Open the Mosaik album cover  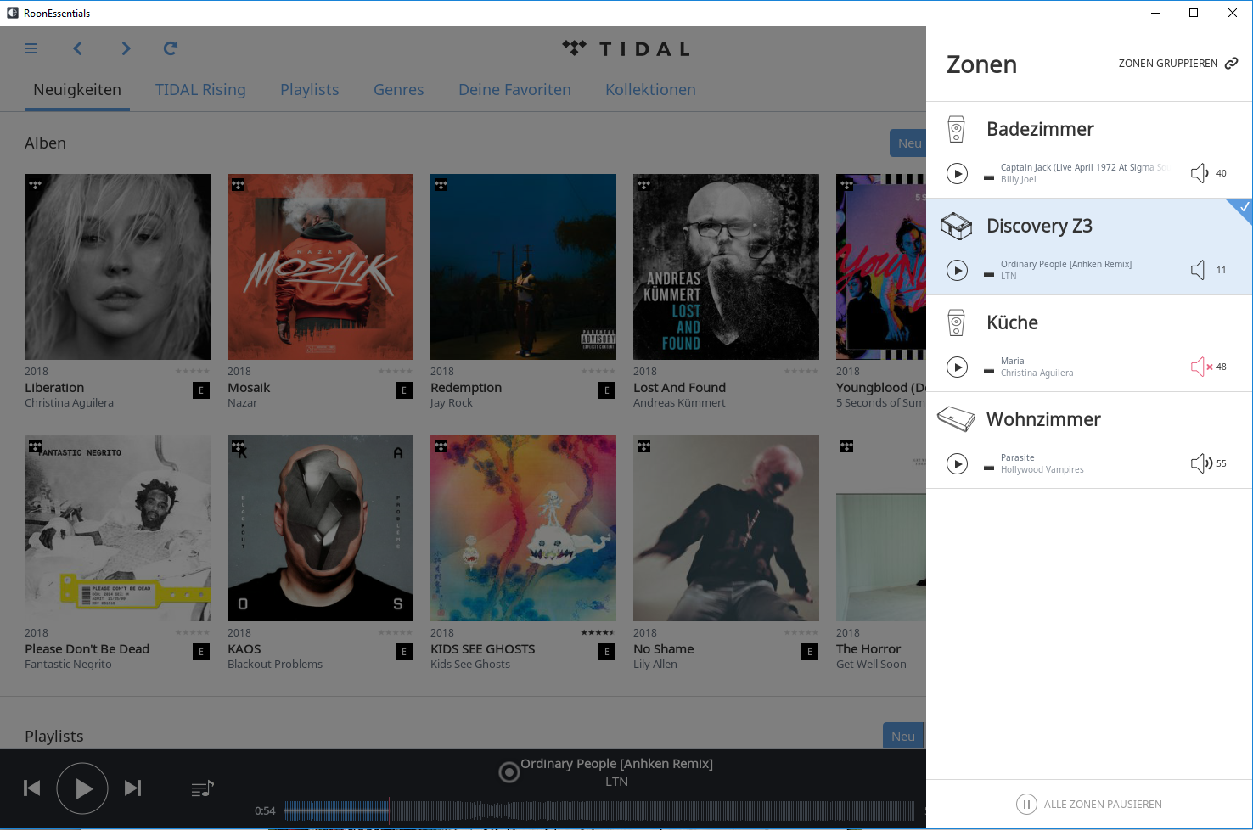[x=320, y=266]
